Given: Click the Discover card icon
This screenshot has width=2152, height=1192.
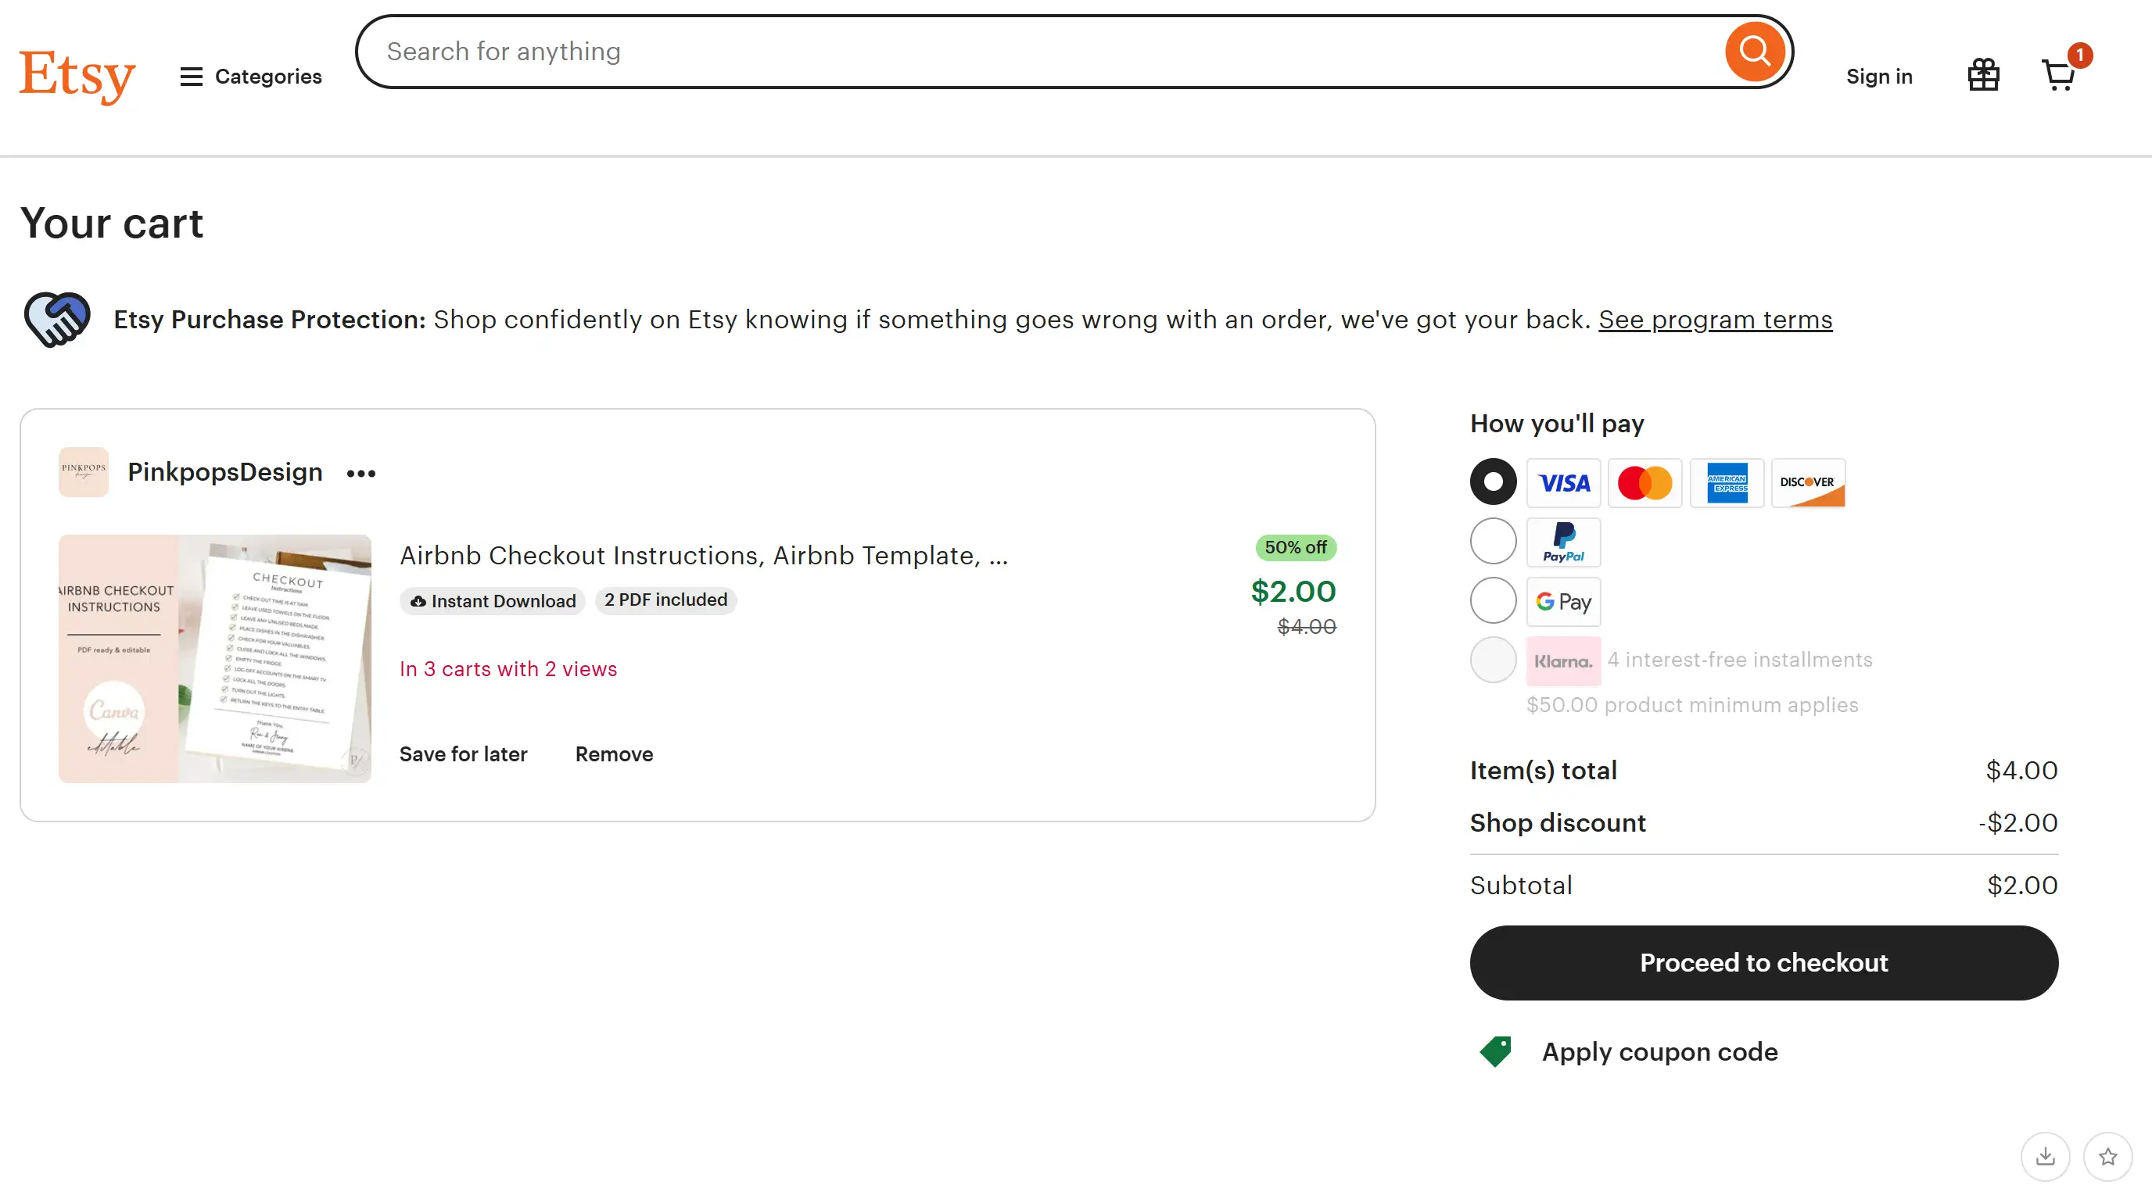Looking at the screenshot, I should coord(1808,483).
